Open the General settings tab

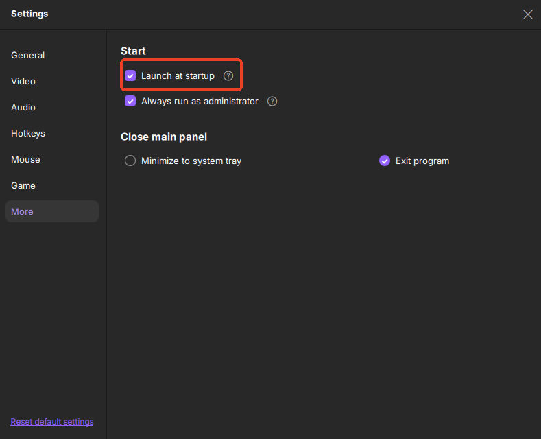28,56
